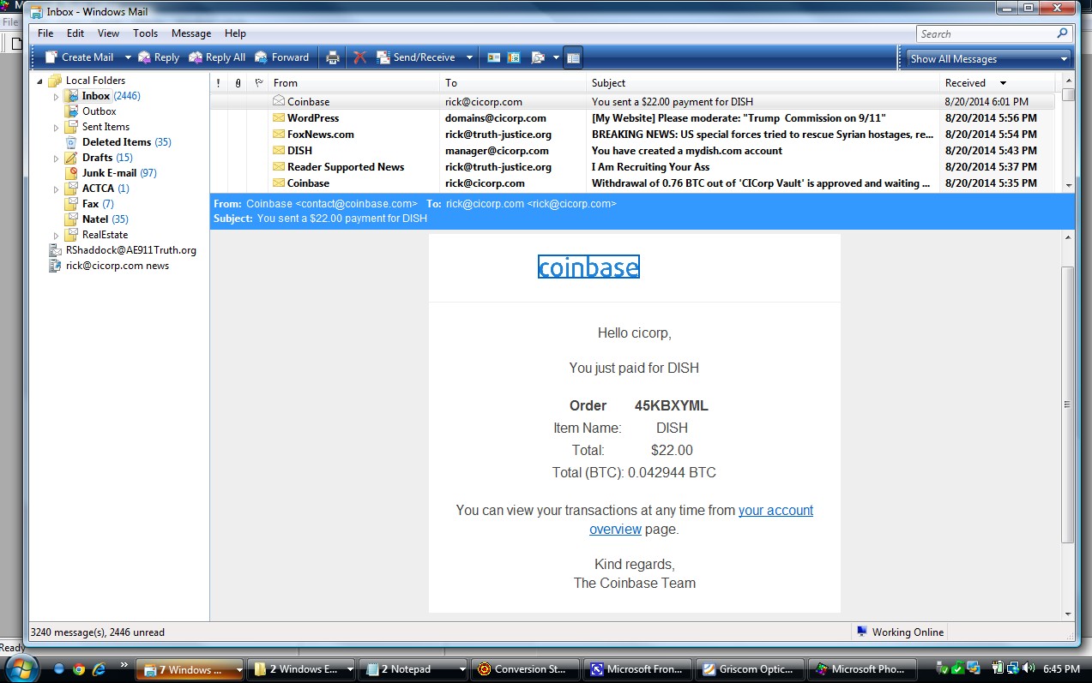Image resolution: width=1092 pixels, height=683 pixels.
Task: Sort messages by the flag column header
Action: click(x=258, y=83)
